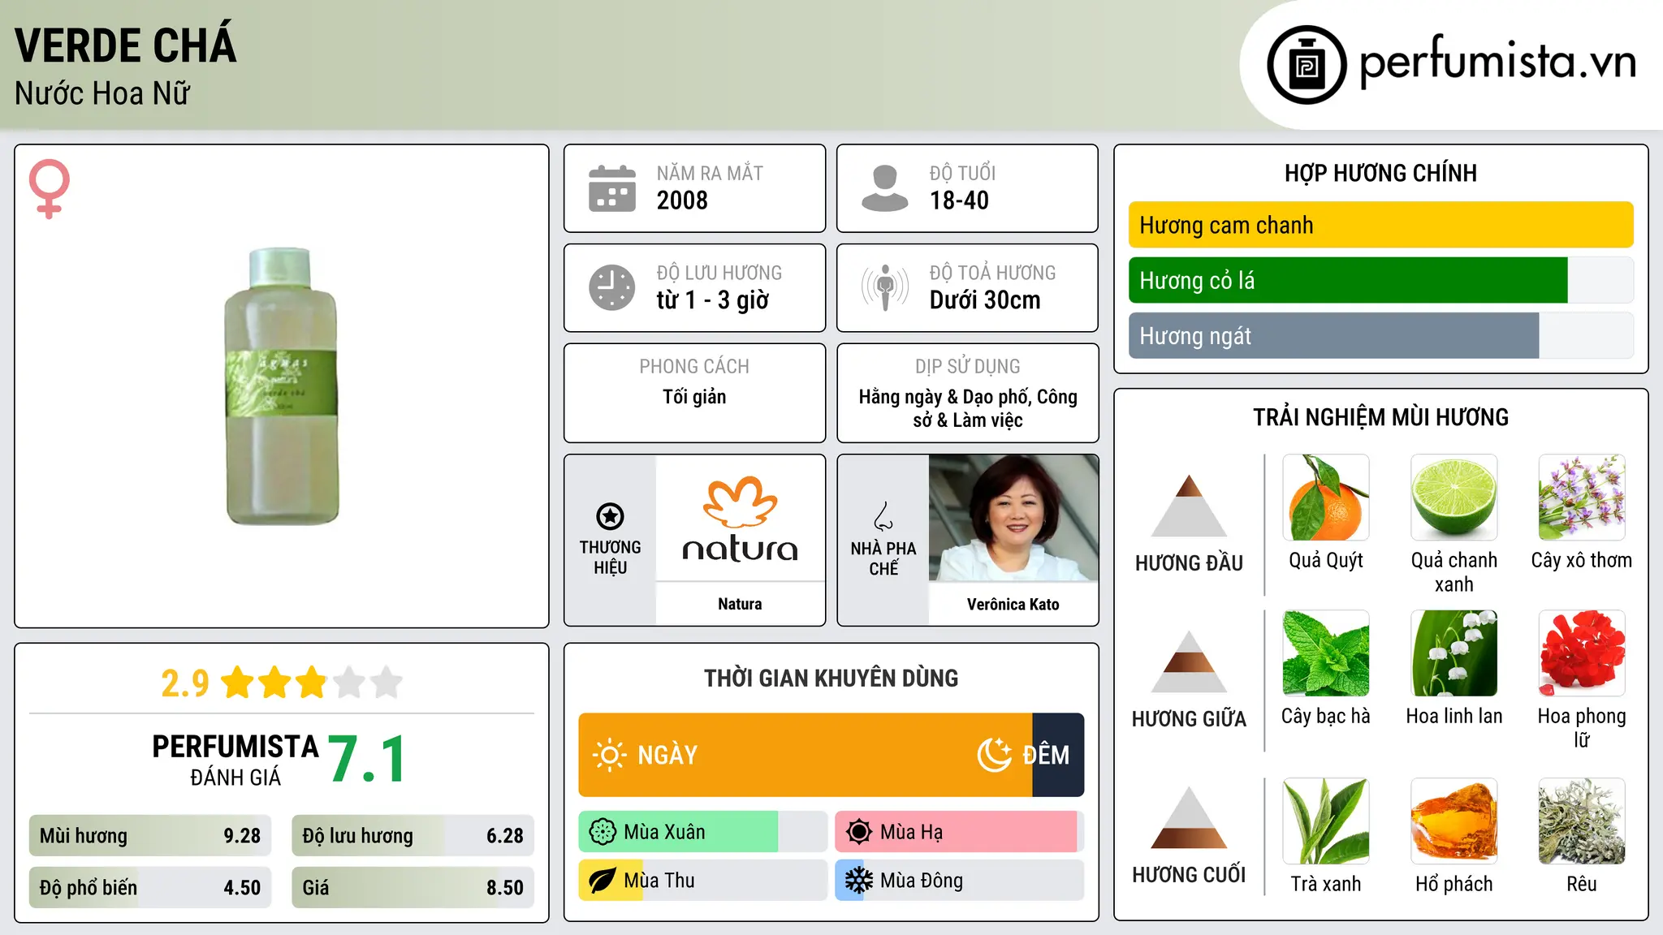Select the Quả chanh xanh lime note image
Image resolution: width=1663 pixels, height=935 pixels.
[1454, 498]
